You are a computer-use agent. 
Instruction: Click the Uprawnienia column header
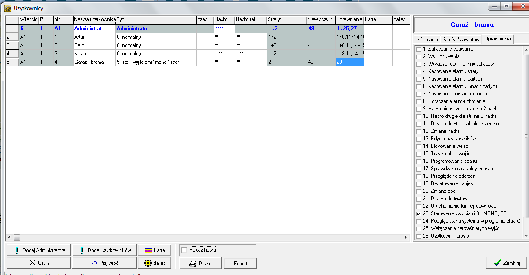point(349,20)
